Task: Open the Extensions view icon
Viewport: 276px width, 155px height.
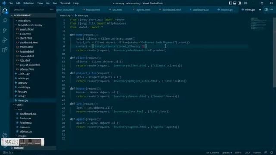Action: [5, 50]
